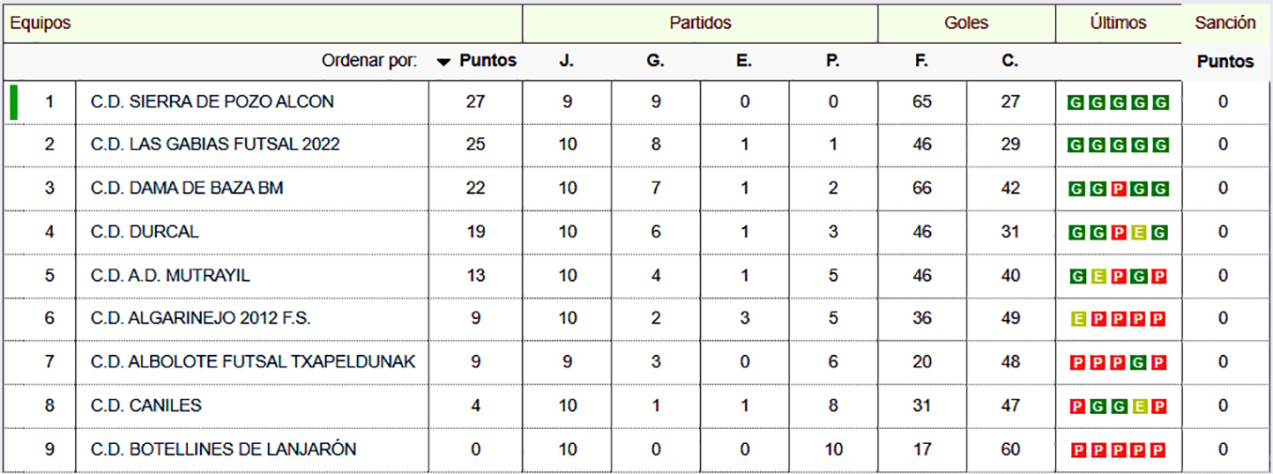The image size is (1273, 474).
Task: Click green G icon in Albolote row
Action: pos(1139,363)
